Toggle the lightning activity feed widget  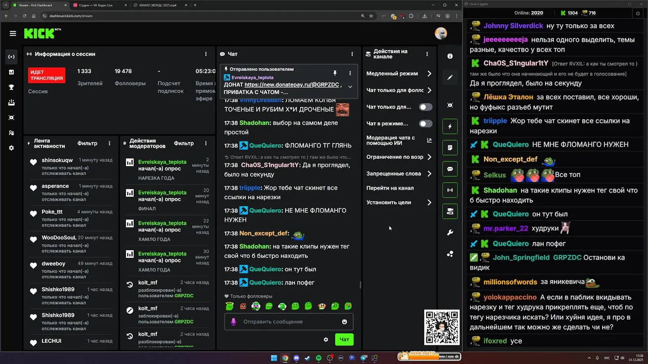(x=450, y=126)
